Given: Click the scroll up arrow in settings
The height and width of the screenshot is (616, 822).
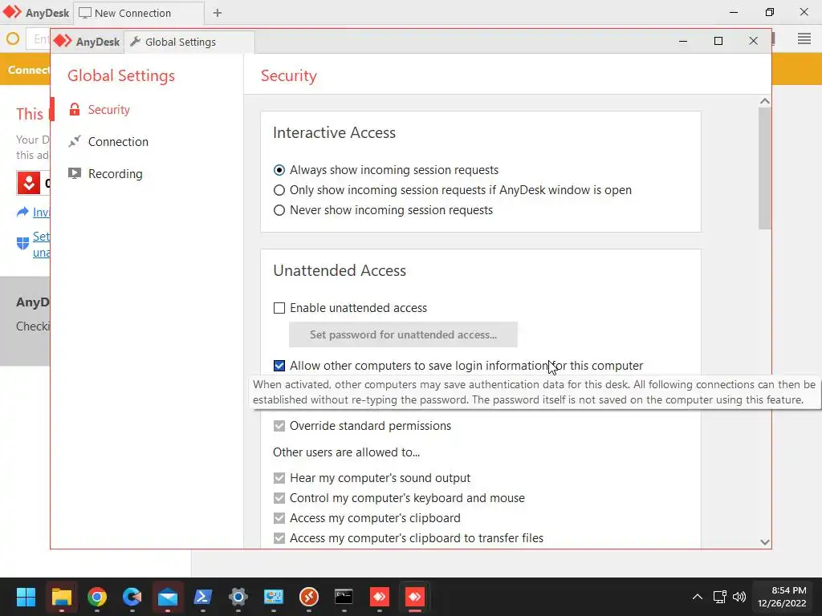Looking at the screenshot, I should [765, 101].
